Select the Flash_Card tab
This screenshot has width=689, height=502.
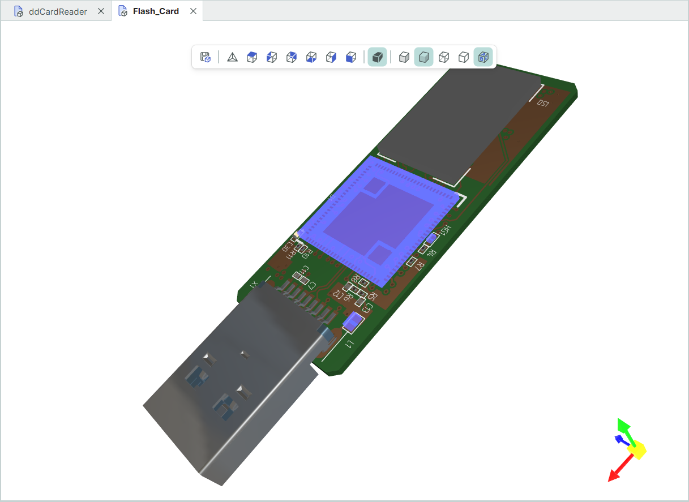click(156, 11)
